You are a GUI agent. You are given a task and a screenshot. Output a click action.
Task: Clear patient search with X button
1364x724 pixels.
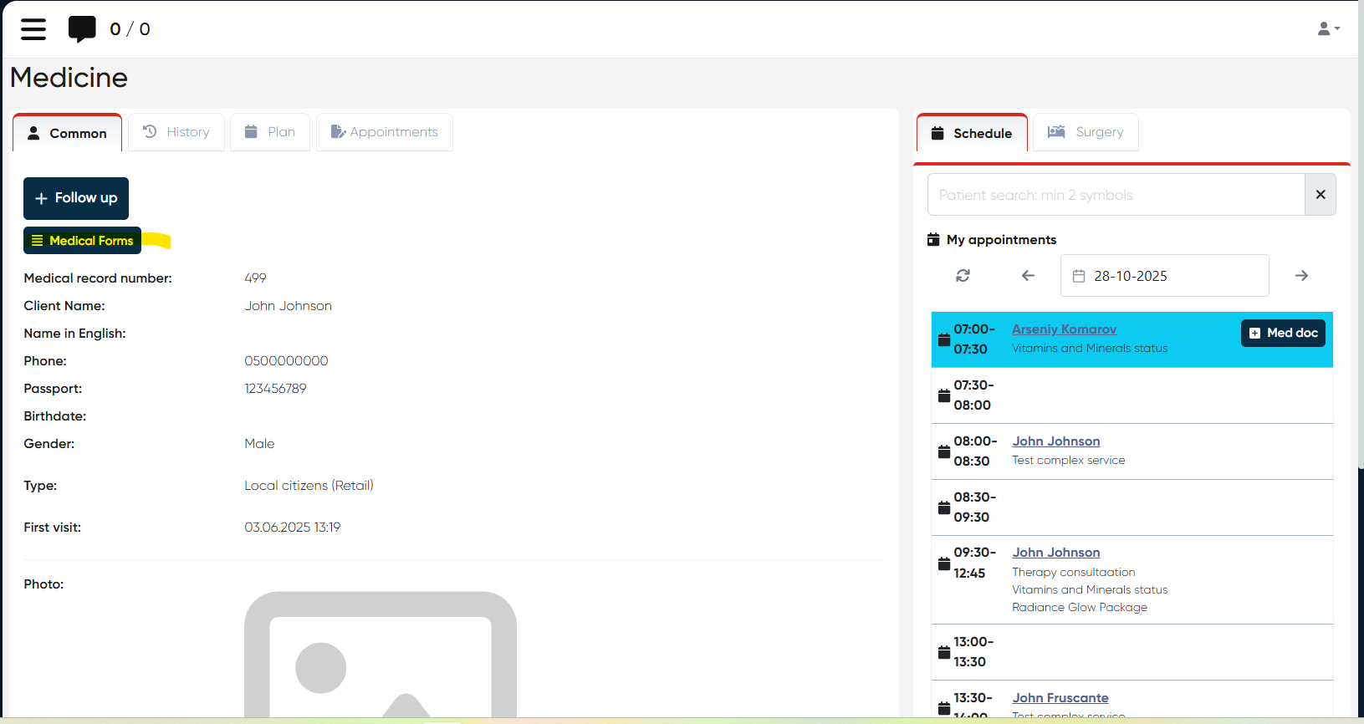(x=1320, y=195)
